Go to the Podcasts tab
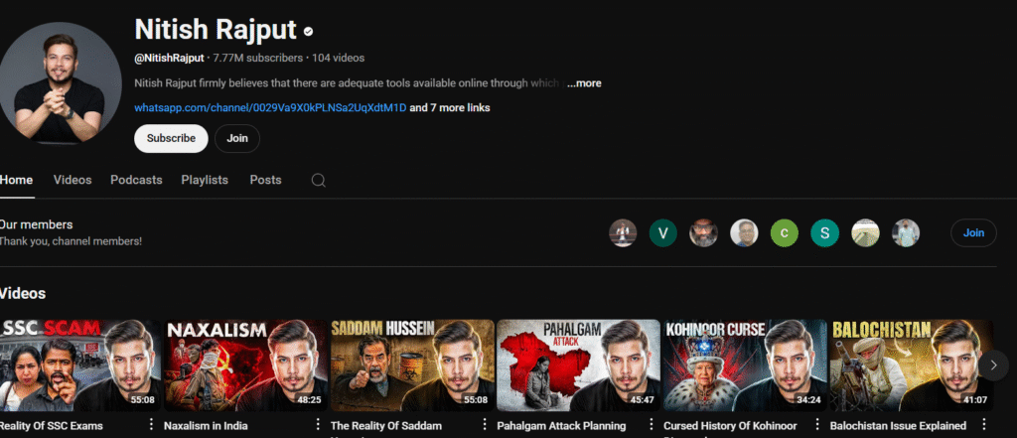 pos(136,180)
